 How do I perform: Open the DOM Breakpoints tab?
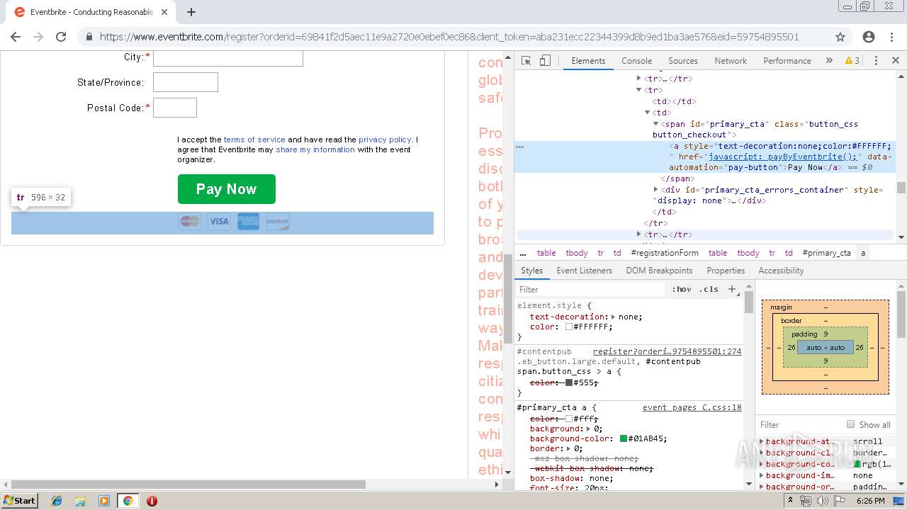(659, 271)
